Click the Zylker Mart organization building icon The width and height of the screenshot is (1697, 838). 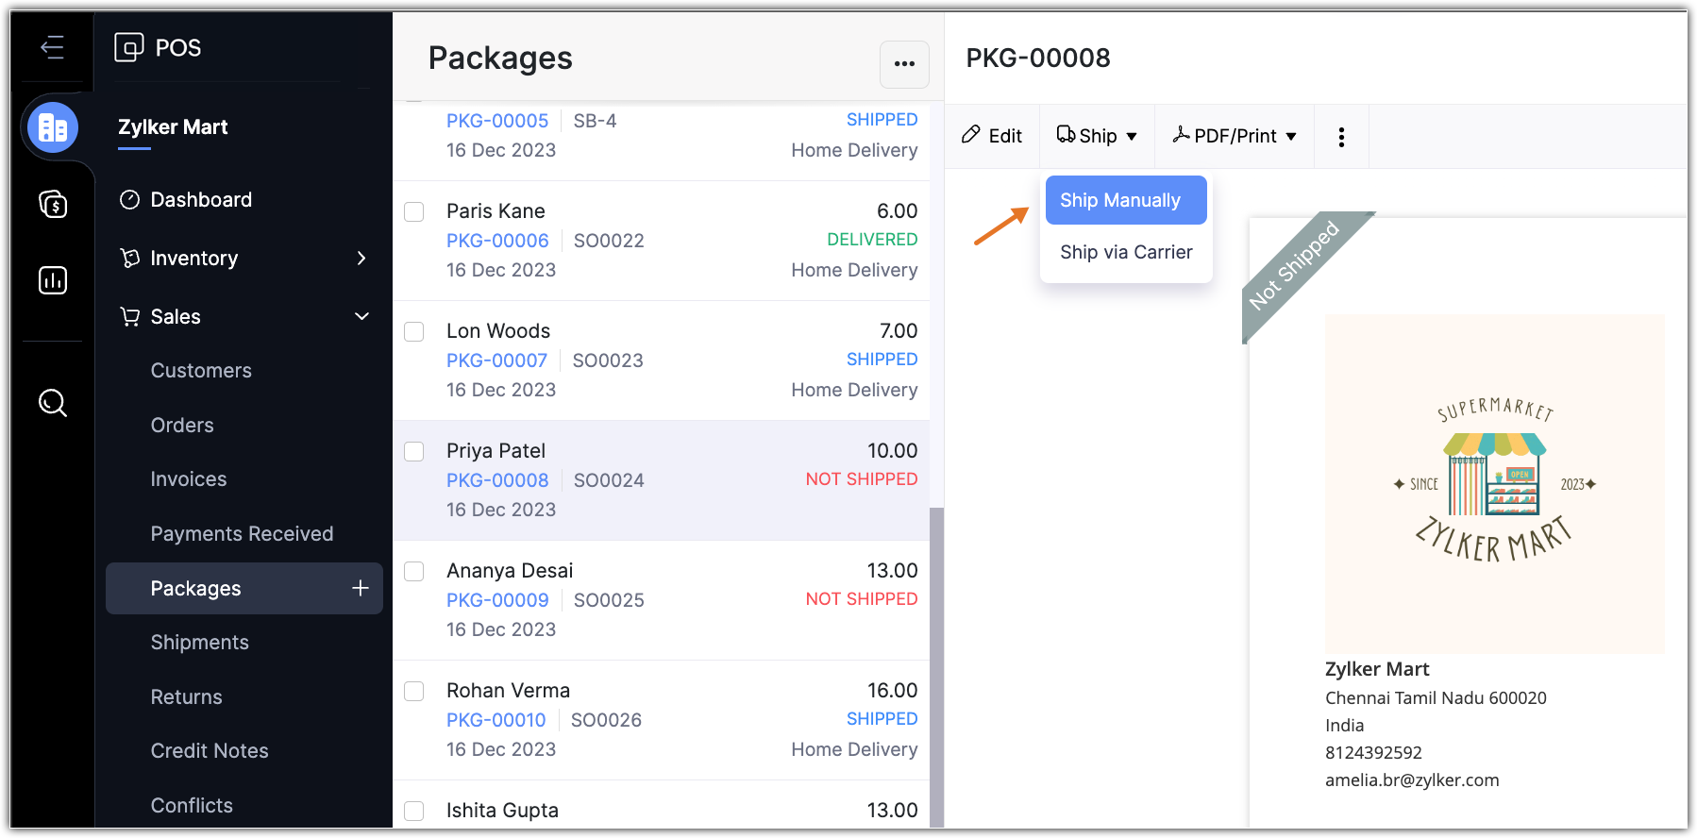(x=53, y=127)
